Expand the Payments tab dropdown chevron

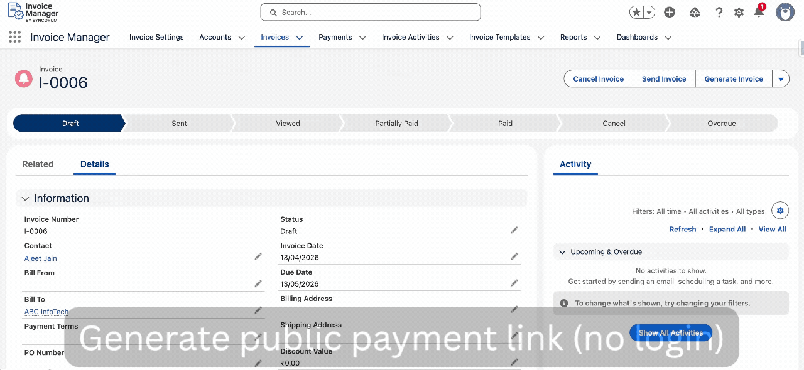click(362, 38)
